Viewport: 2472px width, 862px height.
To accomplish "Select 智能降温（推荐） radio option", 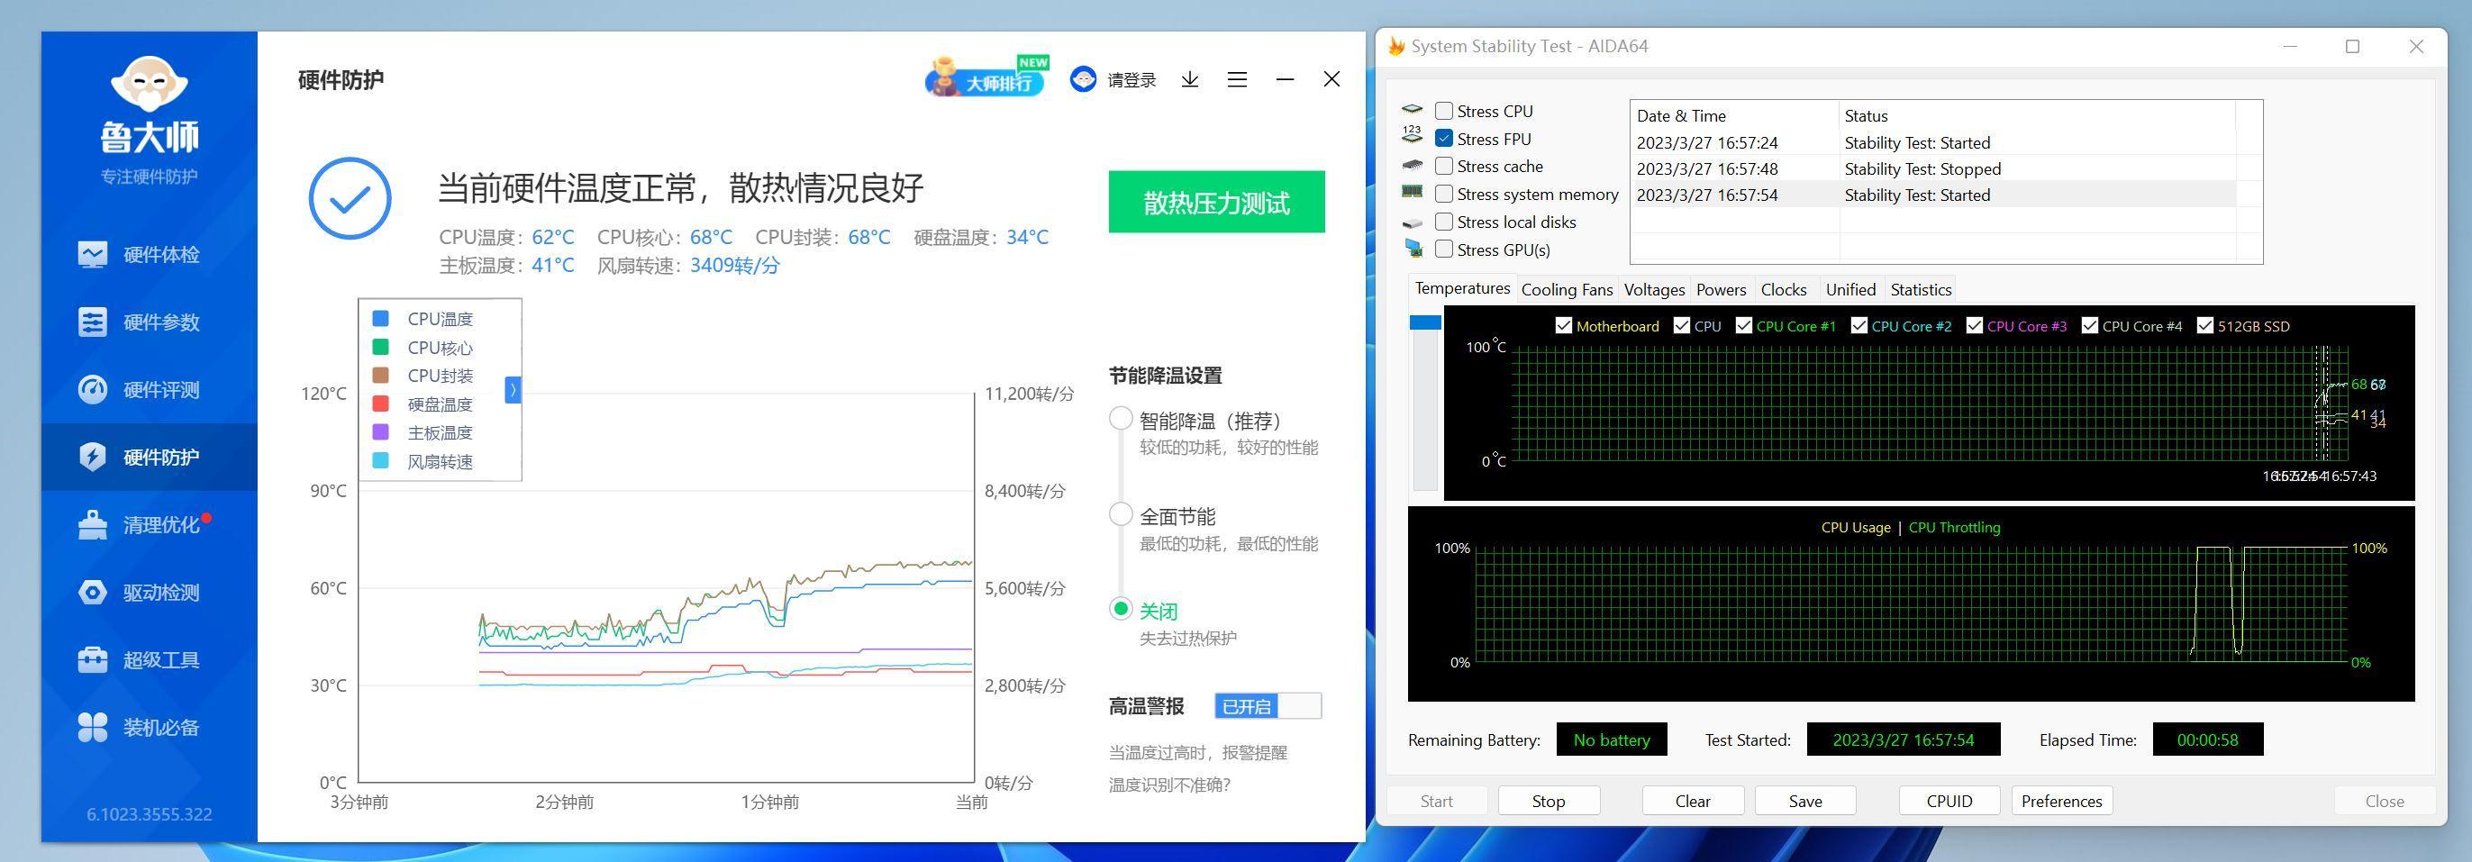I will click(1120, 419).
